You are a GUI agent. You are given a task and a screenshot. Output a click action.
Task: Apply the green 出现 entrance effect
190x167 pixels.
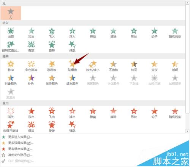[x=11, y=33]
